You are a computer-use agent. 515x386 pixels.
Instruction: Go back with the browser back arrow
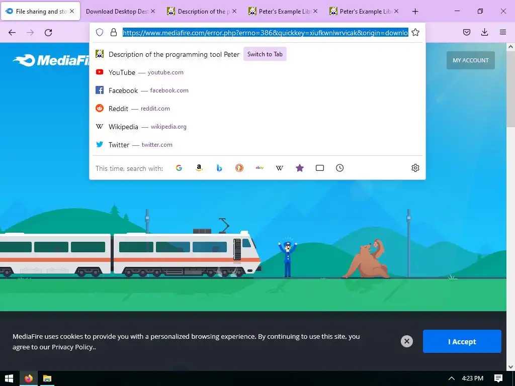tap(12, 33)
